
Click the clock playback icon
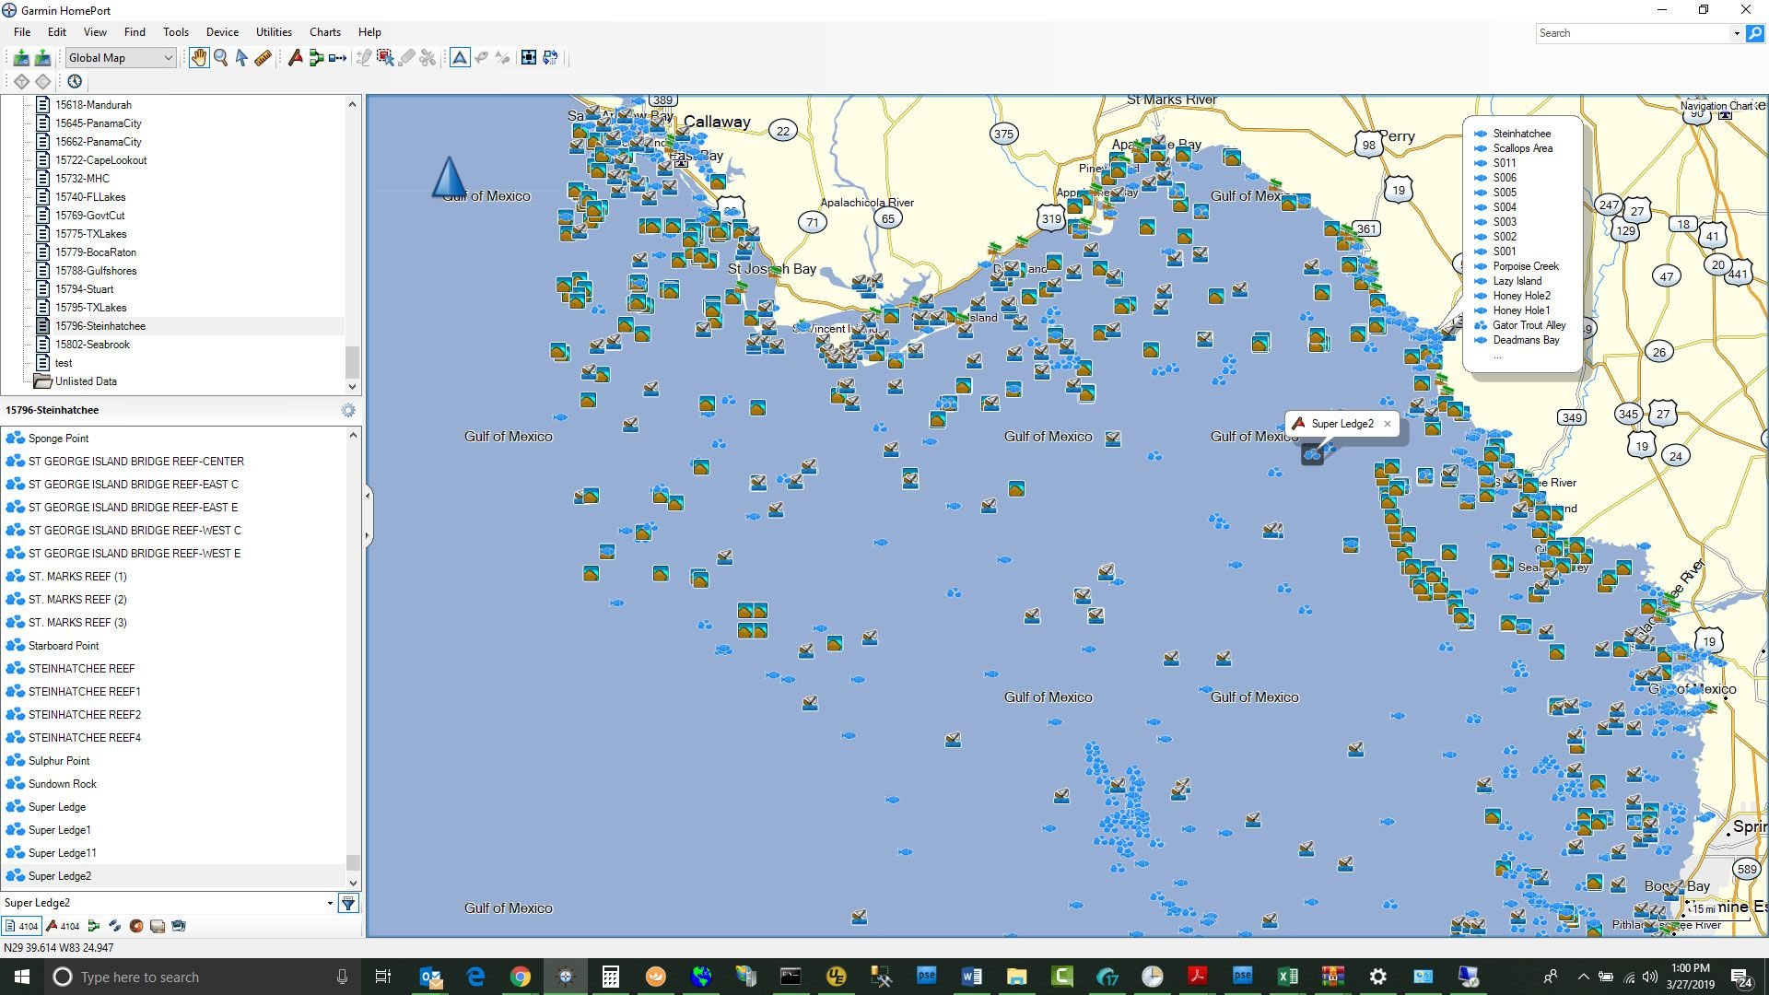(75, 81)
